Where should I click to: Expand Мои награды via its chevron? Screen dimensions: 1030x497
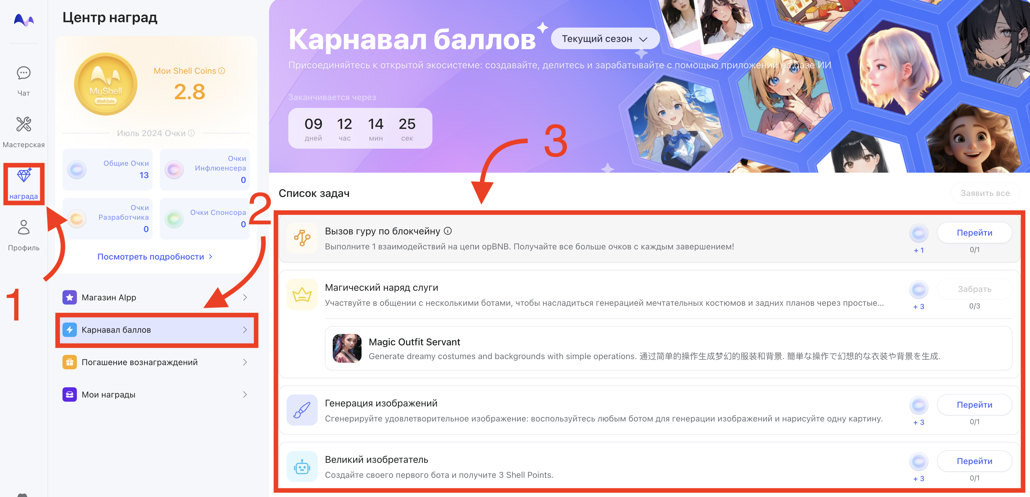pyautogui.click(x=245, y=394)
